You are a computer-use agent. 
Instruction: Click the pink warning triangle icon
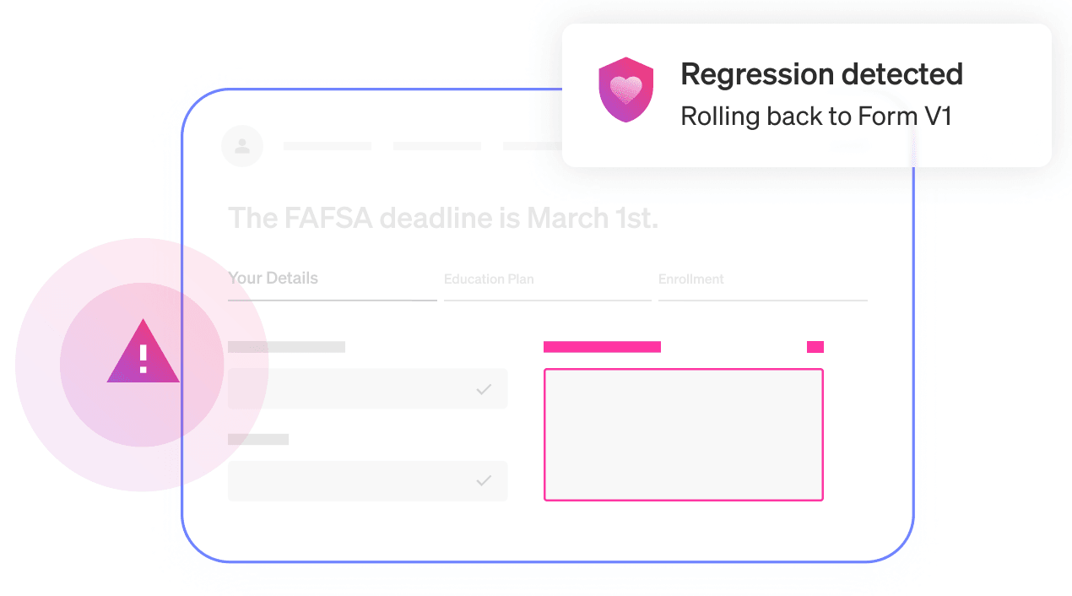click(x=143, y=352)
